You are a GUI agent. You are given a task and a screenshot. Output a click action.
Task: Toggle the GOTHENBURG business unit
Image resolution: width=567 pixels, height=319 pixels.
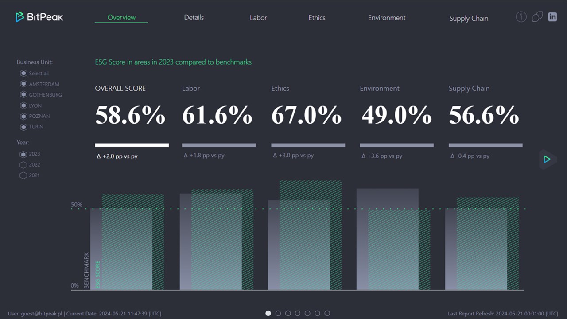click(41, 95)
